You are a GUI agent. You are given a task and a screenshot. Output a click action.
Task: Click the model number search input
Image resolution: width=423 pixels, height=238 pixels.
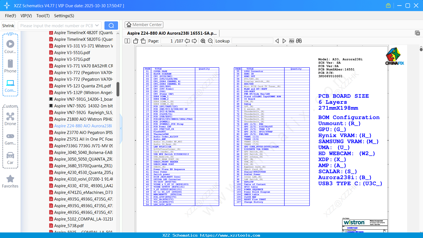[x=56, y=26]
